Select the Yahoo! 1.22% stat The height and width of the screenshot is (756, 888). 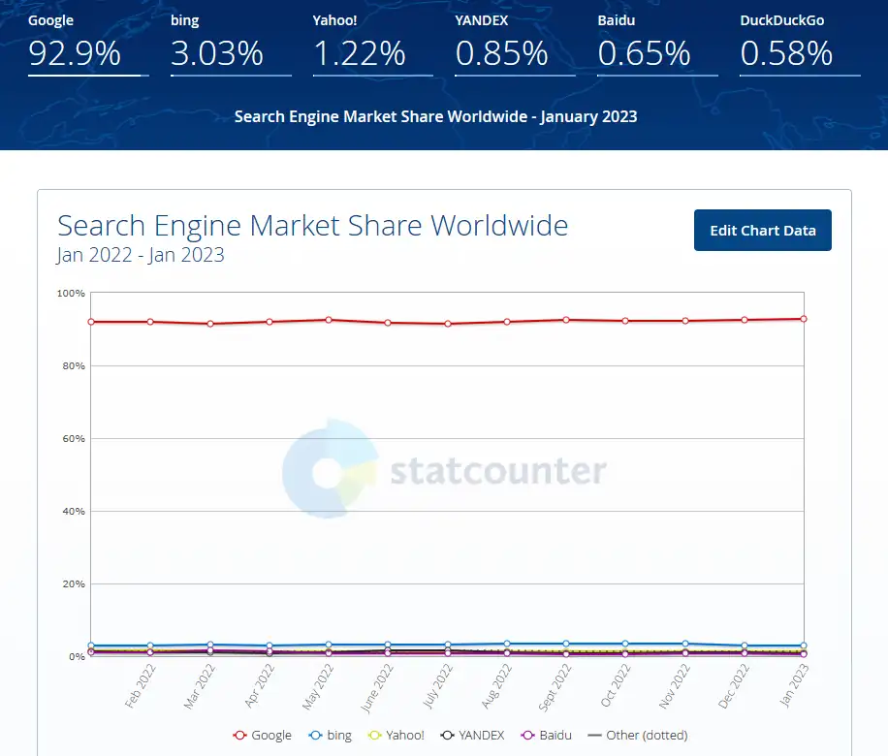372,45
